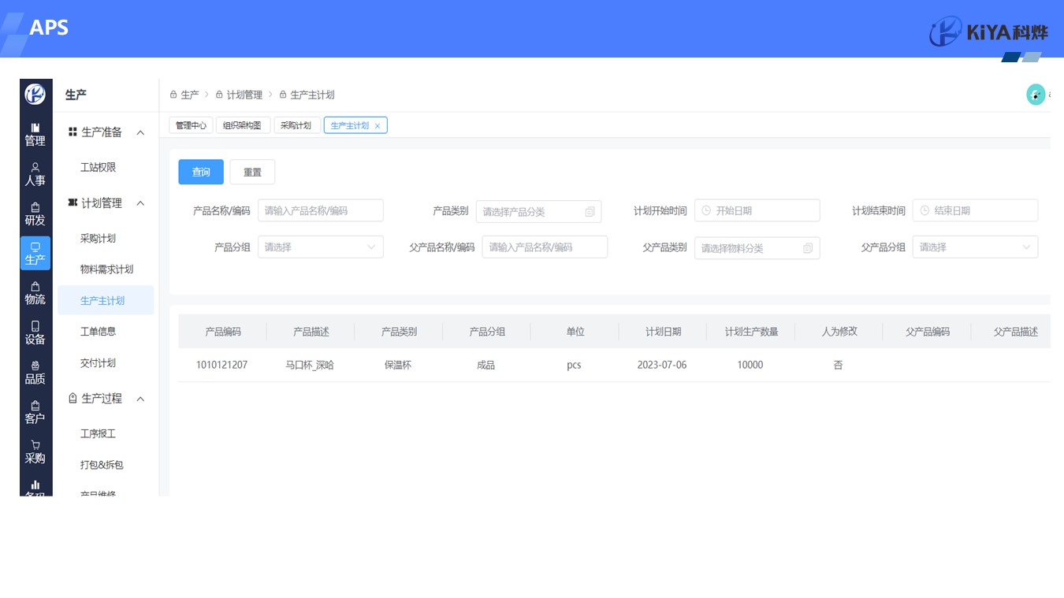Open the 人事 module icon

pyautogui.click(x=35, y=174)
